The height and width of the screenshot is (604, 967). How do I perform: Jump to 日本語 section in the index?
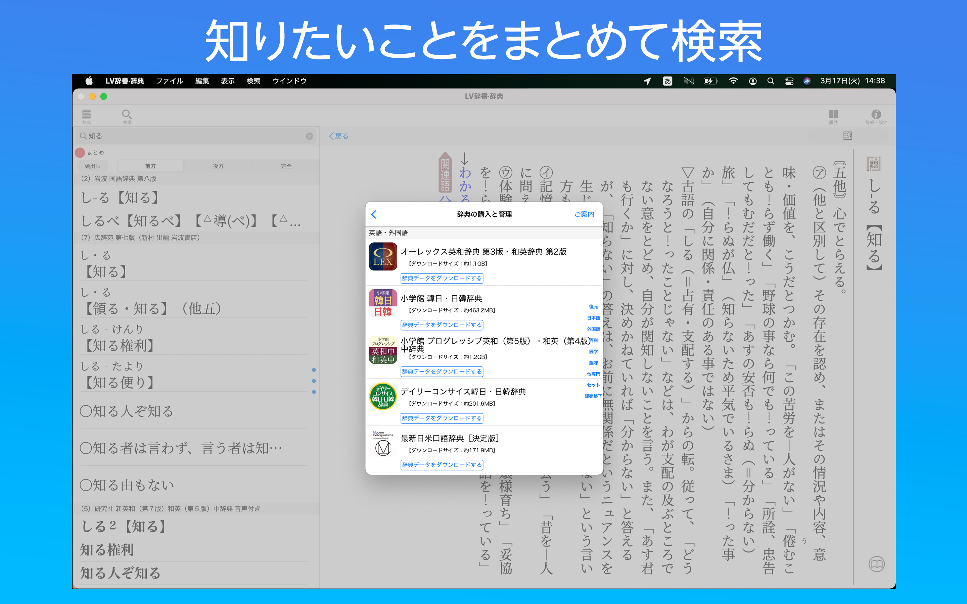point(593,318)
